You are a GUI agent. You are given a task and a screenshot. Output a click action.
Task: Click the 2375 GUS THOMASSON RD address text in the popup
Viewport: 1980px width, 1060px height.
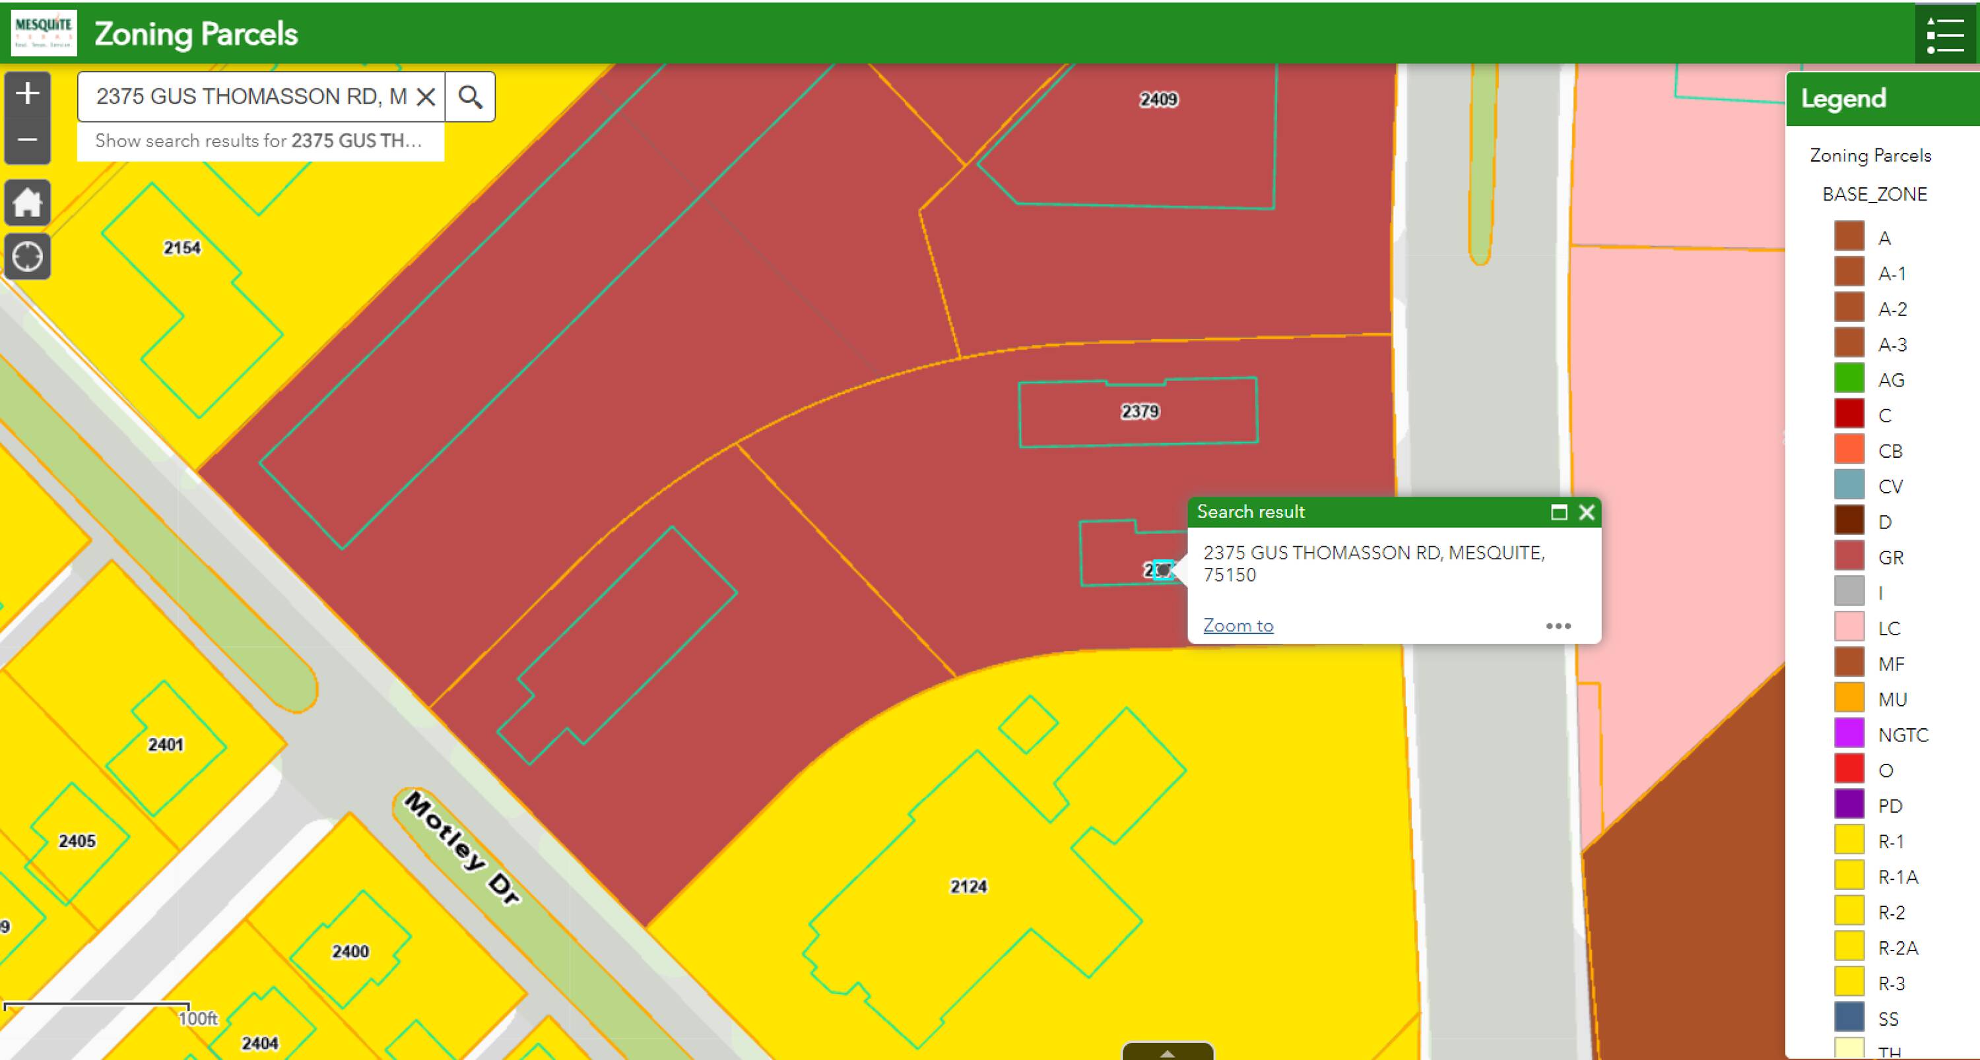pyautogui.click(x=1373, y=563)
